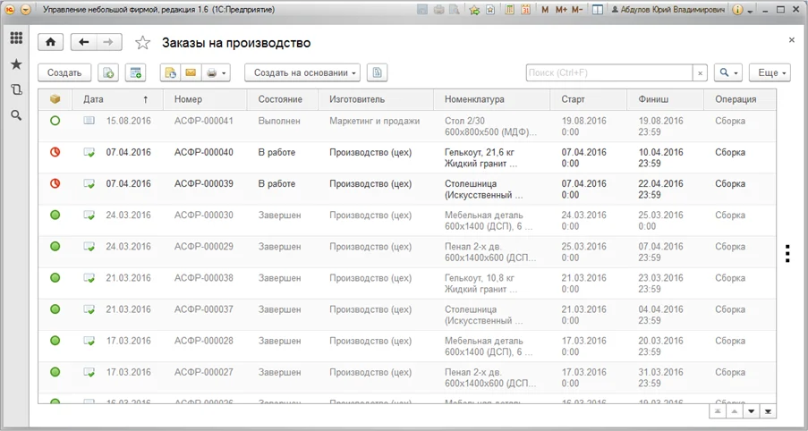Click the Создать button
Image resolution: width=808 pixels, height=431 pixels.
click(x=64, y=73)
